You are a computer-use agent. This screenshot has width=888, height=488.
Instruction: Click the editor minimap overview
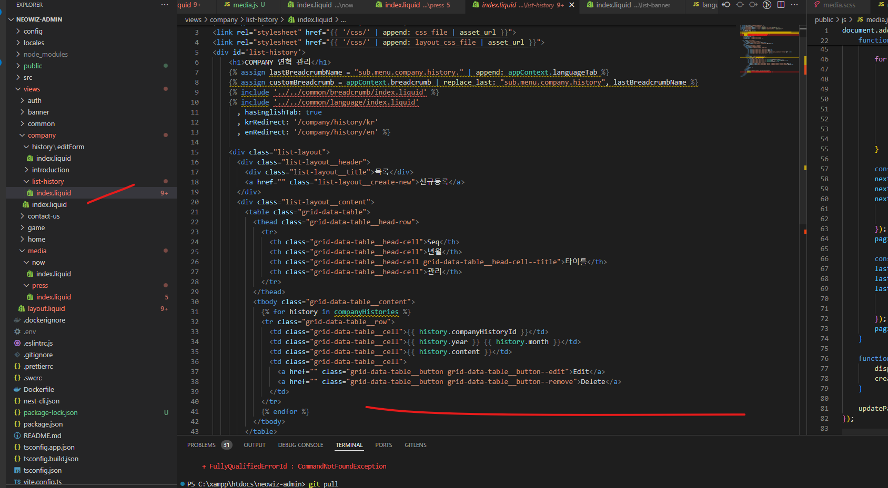tap(769, 50)
